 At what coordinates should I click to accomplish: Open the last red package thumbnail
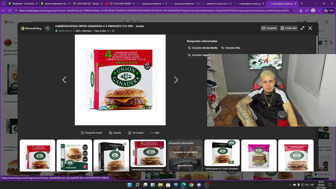tap(296, 155)
